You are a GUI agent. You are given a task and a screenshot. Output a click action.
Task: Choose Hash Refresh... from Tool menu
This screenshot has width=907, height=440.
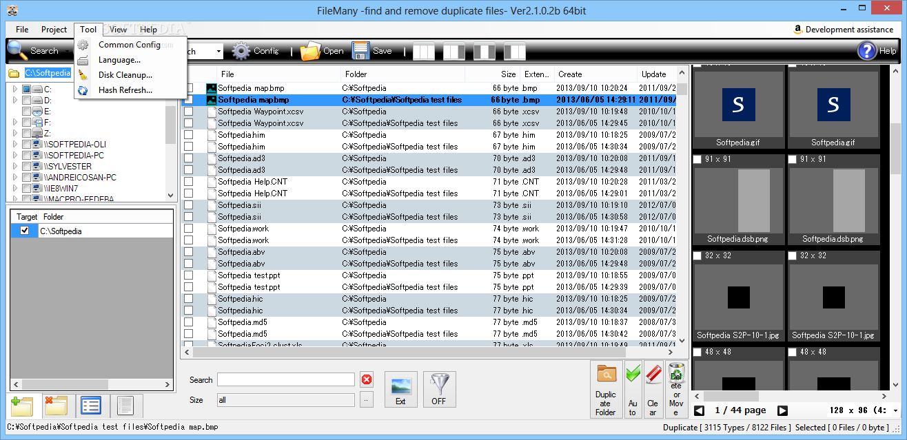tap(130, 90)
